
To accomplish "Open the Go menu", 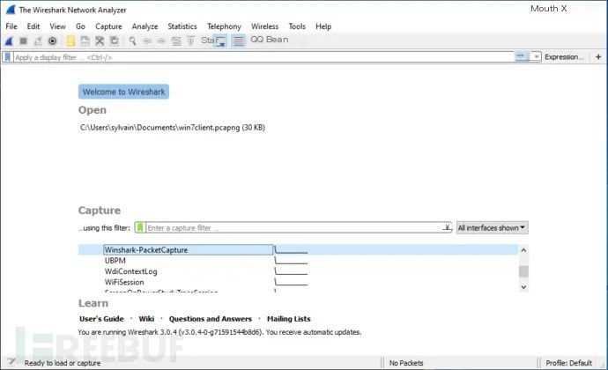I will pyautogui.click(x=80, y=26).
